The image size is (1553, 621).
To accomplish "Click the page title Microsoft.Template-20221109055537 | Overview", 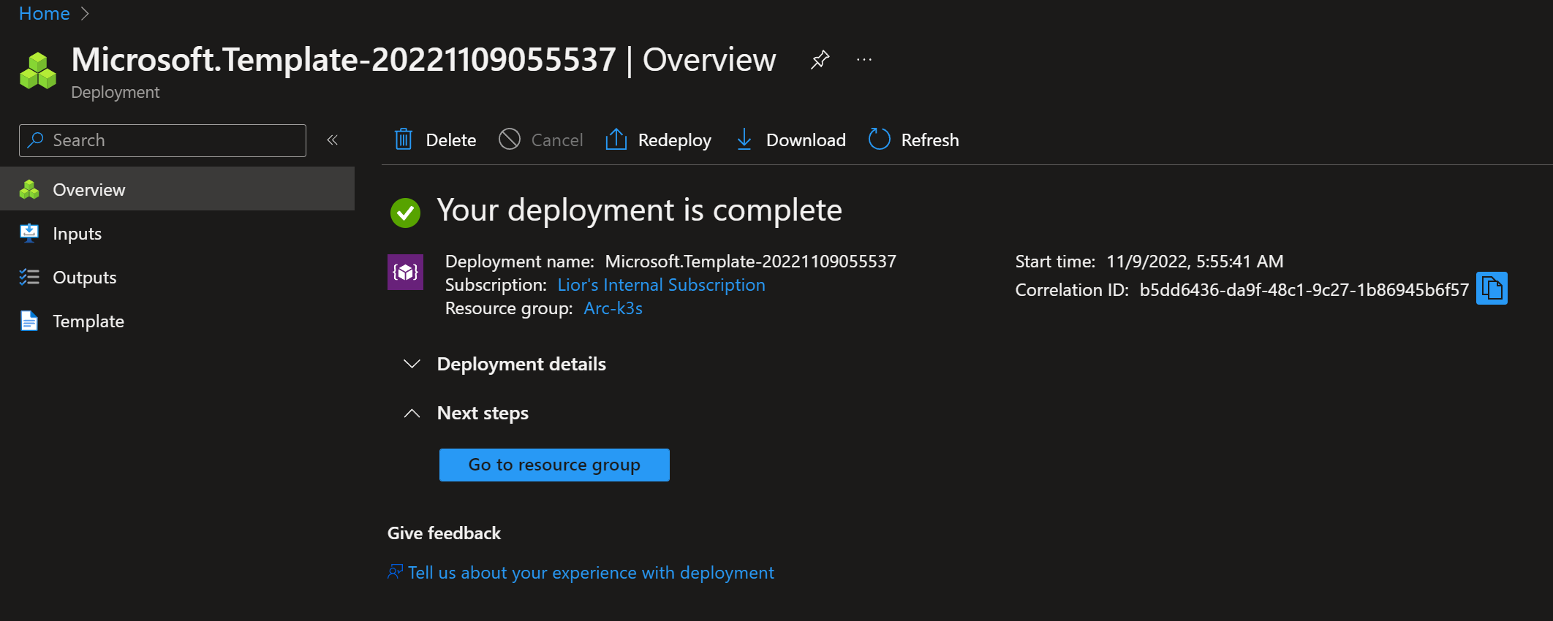I will [x=423, y=59].
